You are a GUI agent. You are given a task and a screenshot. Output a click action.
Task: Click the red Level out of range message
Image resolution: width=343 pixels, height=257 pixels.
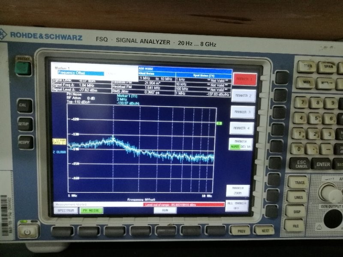coord(184,205)
